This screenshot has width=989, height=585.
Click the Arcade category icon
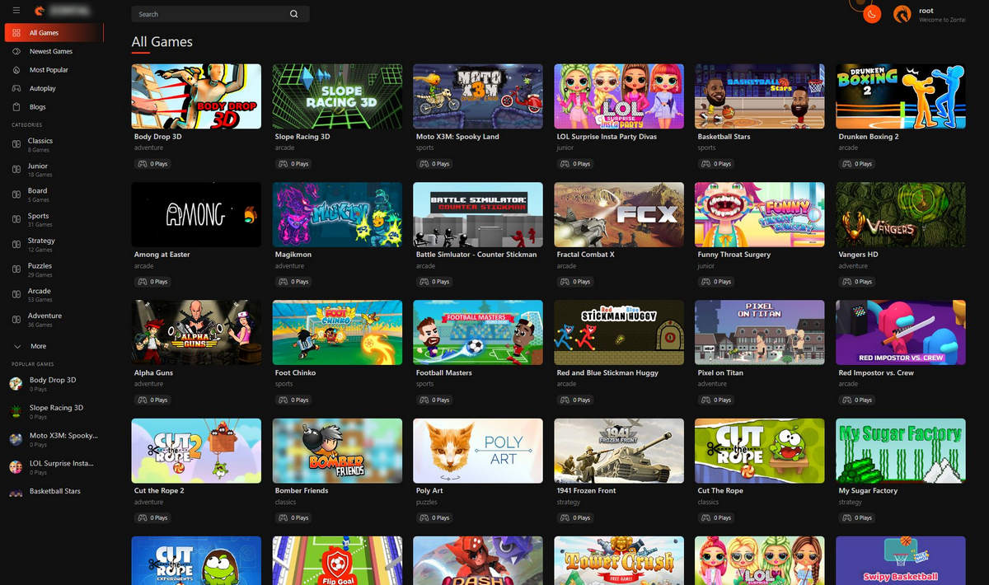(x=17, y=294)
